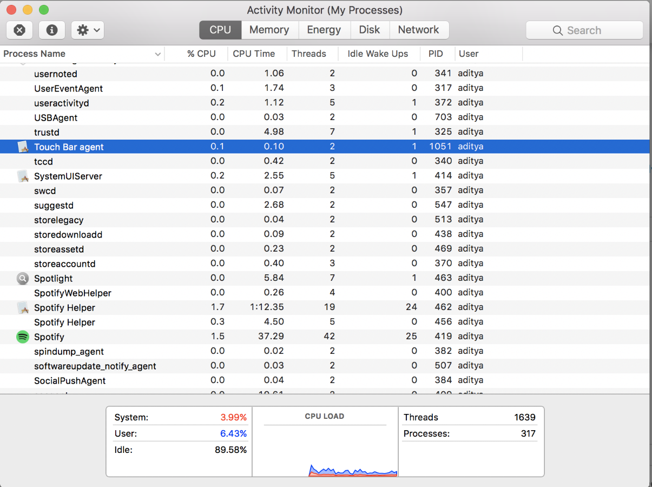This screenshot has height=487, width=652.
Task: Click the Threads 1639 total
Action: 525,417
